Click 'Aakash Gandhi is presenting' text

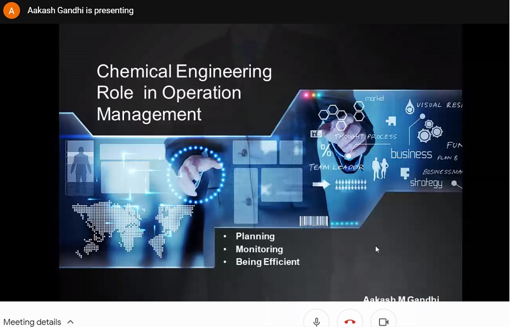coord(80,11)
